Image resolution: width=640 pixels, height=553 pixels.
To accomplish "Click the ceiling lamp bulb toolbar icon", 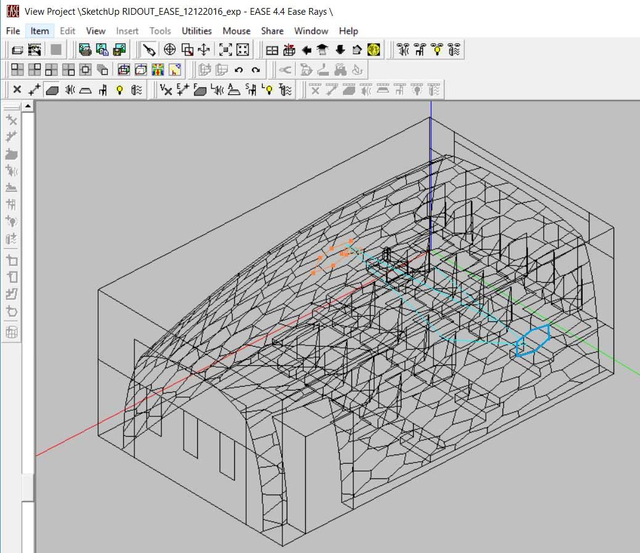I will [437, 50].
